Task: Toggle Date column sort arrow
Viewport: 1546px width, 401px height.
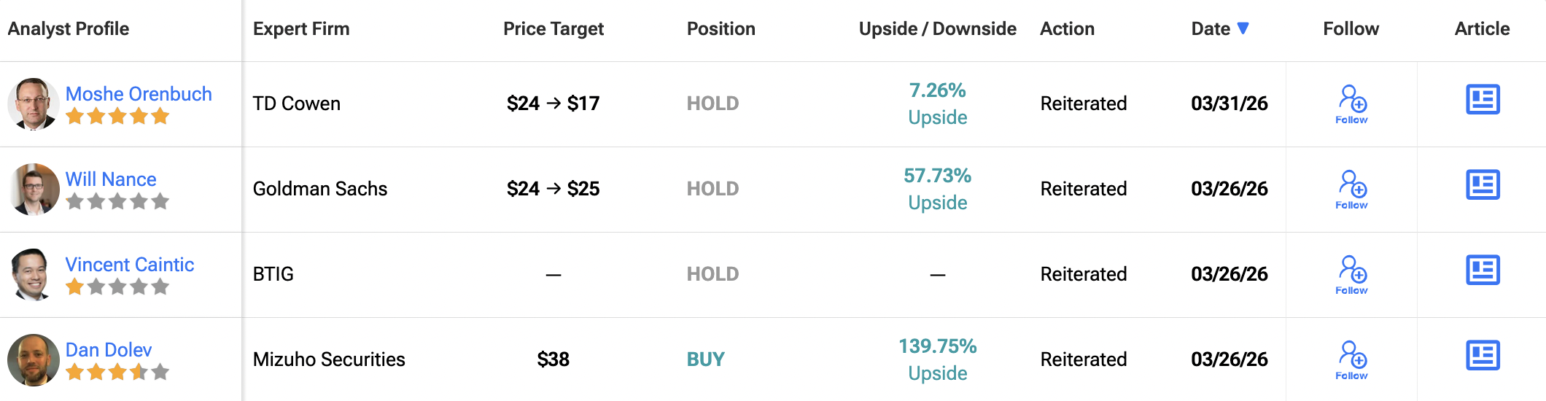Action: pos(1243,28)
